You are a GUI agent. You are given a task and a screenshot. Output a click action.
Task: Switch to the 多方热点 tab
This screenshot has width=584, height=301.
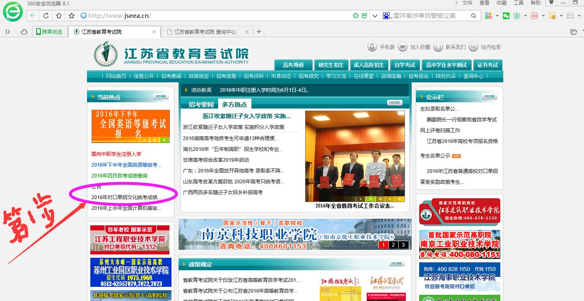pyautogui.click(x=234, y=104)
